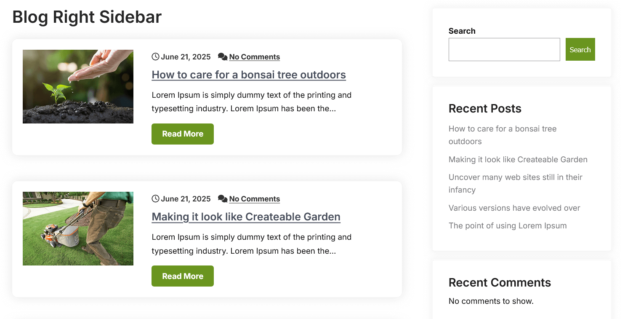
Task: Open No Comments link on the Createable Garden post
Action: click(254, 199)
